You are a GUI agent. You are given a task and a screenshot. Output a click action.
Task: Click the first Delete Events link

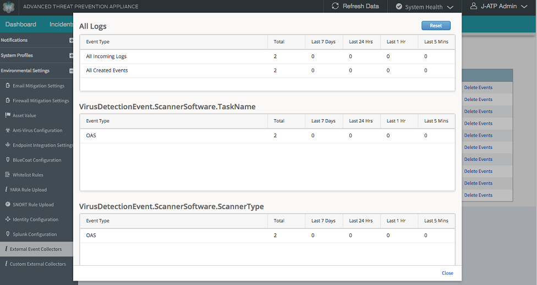478,87
